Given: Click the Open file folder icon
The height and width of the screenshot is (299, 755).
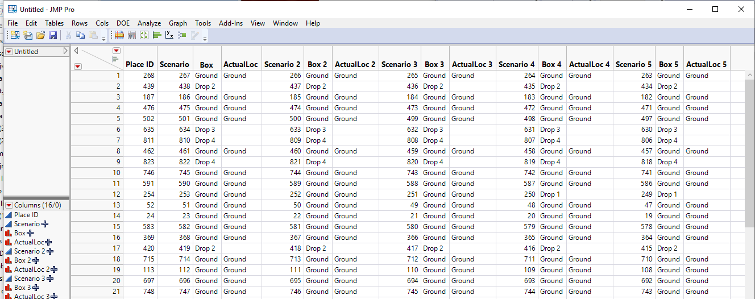Looking at the screenshot, I should tap(40, 35).
